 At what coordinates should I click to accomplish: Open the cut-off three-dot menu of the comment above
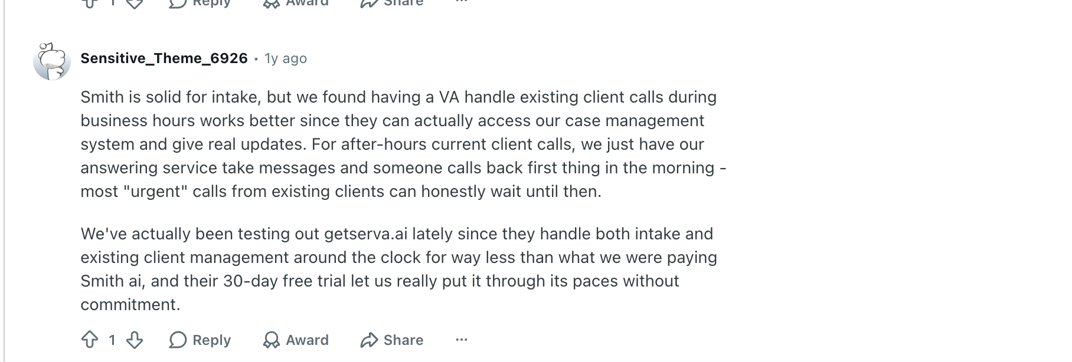click(462, 2)
